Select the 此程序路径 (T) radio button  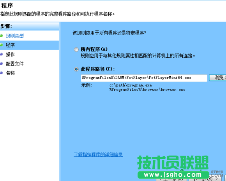[76, 69]
